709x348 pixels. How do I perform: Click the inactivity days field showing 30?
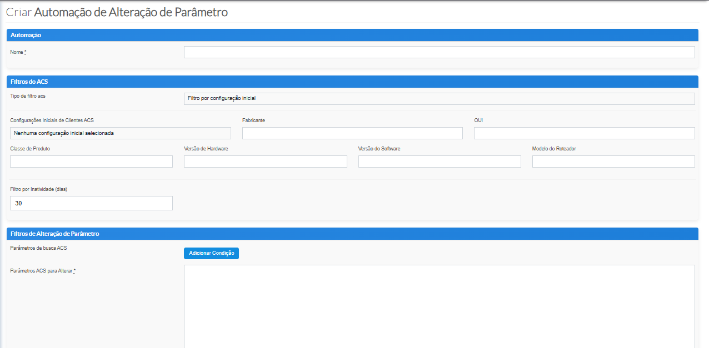[x=91, y=203]
